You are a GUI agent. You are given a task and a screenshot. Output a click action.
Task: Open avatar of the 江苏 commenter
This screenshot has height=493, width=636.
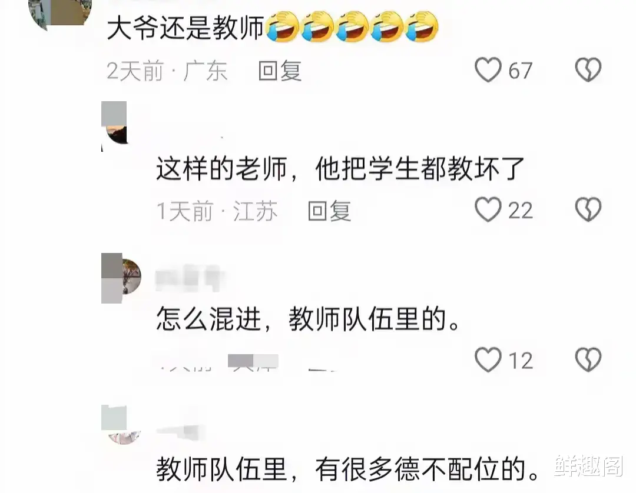[115, 125]
